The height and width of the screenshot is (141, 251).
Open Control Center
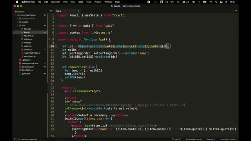[x=221, y=2]
